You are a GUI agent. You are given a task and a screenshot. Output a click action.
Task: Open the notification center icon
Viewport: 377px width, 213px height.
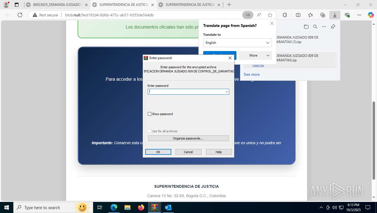pyautogui.click(x=368, y=207)
